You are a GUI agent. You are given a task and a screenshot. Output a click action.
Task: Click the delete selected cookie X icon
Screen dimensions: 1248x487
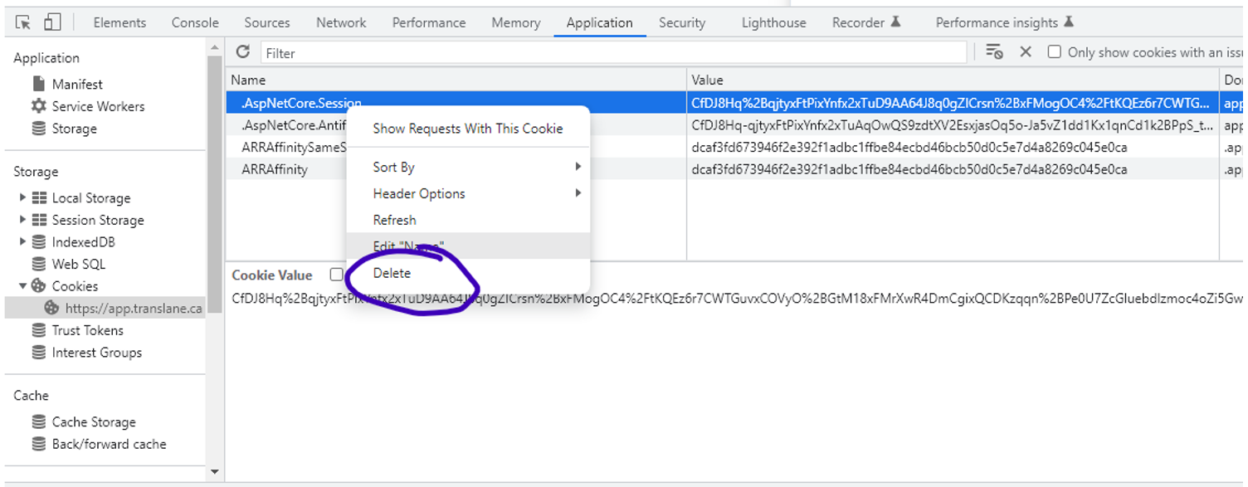pos(1026,52)
